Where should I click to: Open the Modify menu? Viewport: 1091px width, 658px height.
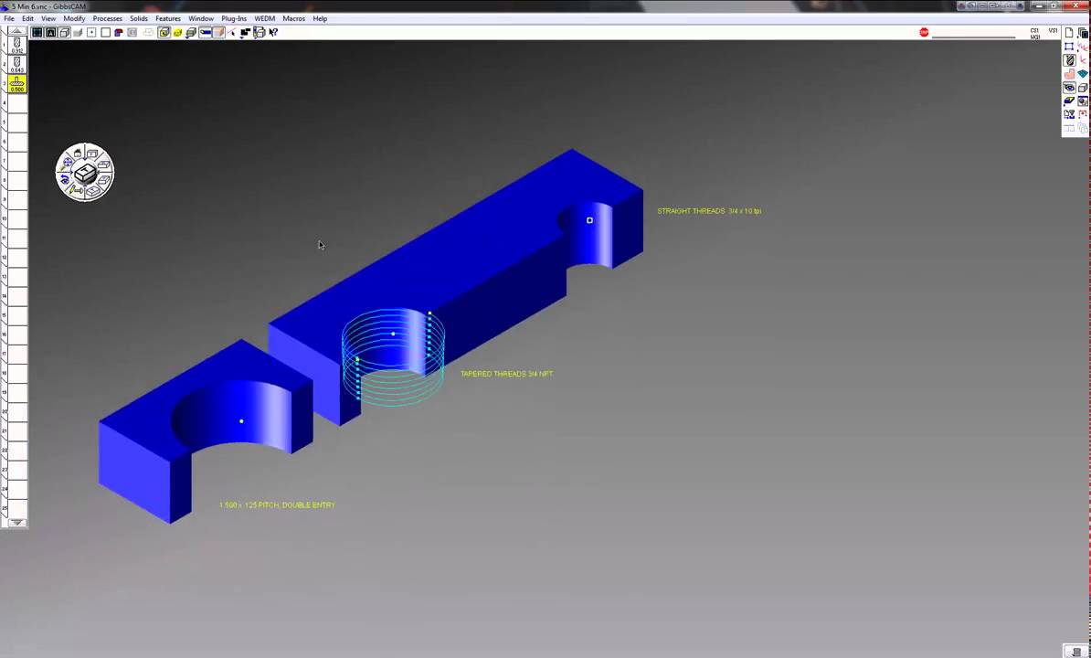(x=74, y=19)
